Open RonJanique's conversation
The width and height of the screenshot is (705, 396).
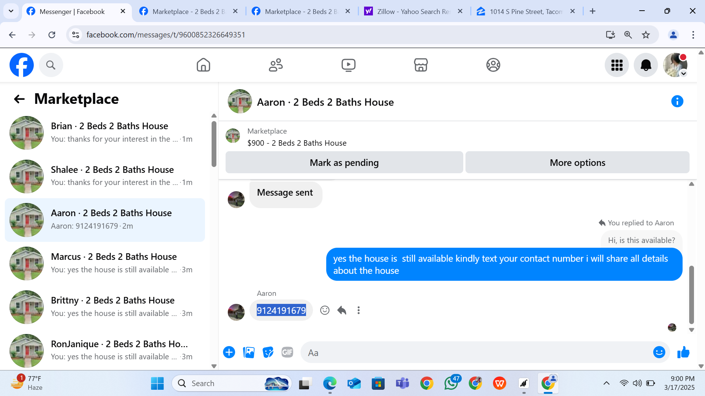pyautogui.click(x=105, y=350)
